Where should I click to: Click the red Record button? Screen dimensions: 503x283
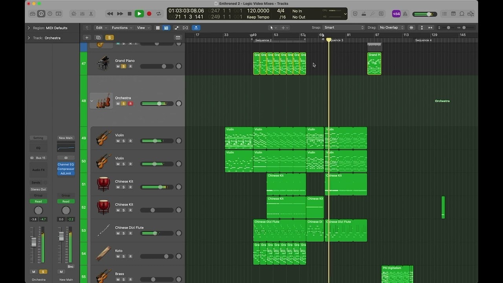coord(149,14)
